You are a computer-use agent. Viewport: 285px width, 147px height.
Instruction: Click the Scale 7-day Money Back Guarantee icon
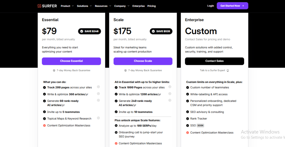coord(126,70)
